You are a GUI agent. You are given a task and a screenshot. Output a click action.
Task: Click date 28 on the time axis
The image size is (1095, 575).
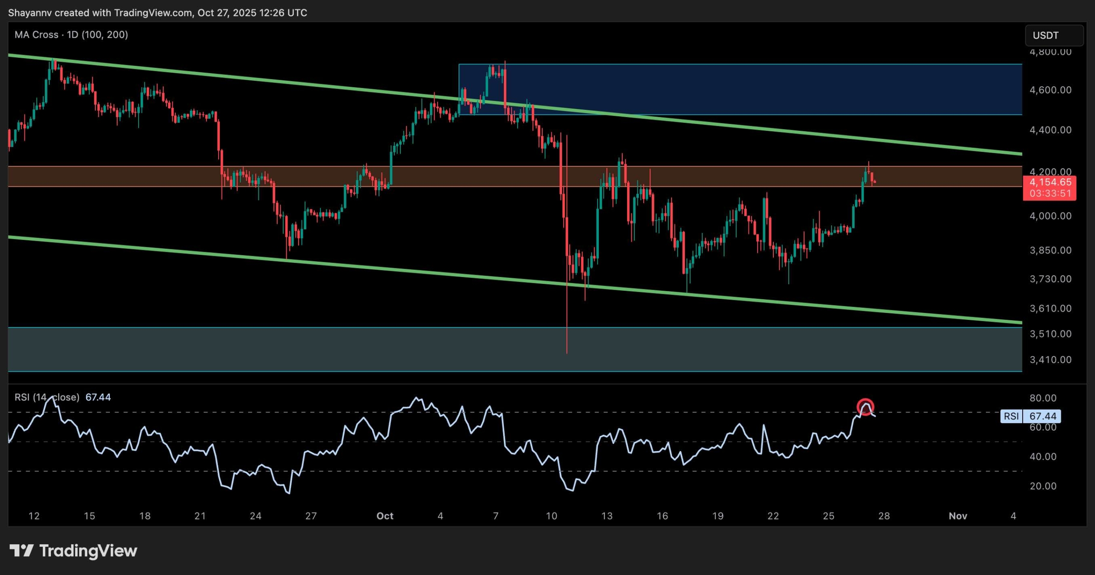[x=884, y=516]
